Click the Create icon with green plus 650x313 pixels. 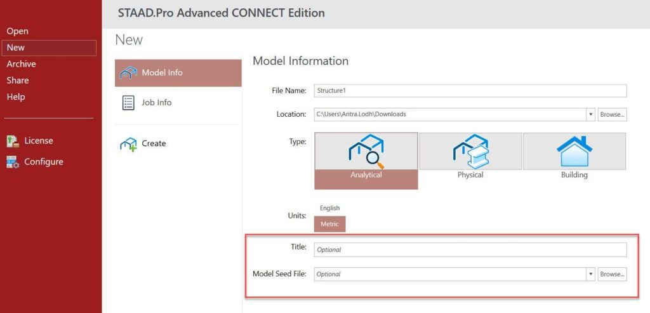click(128, 144)
